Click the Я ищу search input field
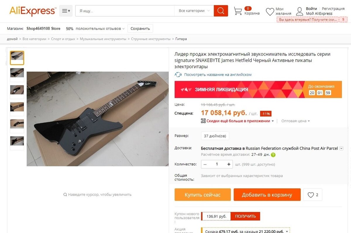Viewport: 351px width, 233px height. pos(125,11)
